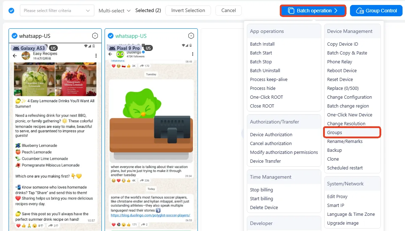Open the filter criteria dropdown
Viewport: 405px width, 231px height.
coord(57,11)
